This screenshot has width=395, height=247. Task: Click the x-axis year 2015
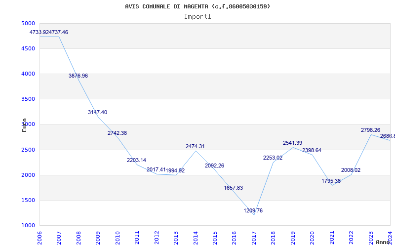[215, 238]
